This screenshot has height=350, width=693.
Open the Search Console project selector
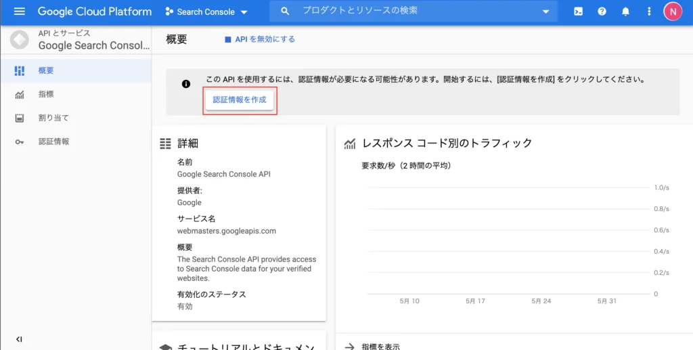click(206, 12)
